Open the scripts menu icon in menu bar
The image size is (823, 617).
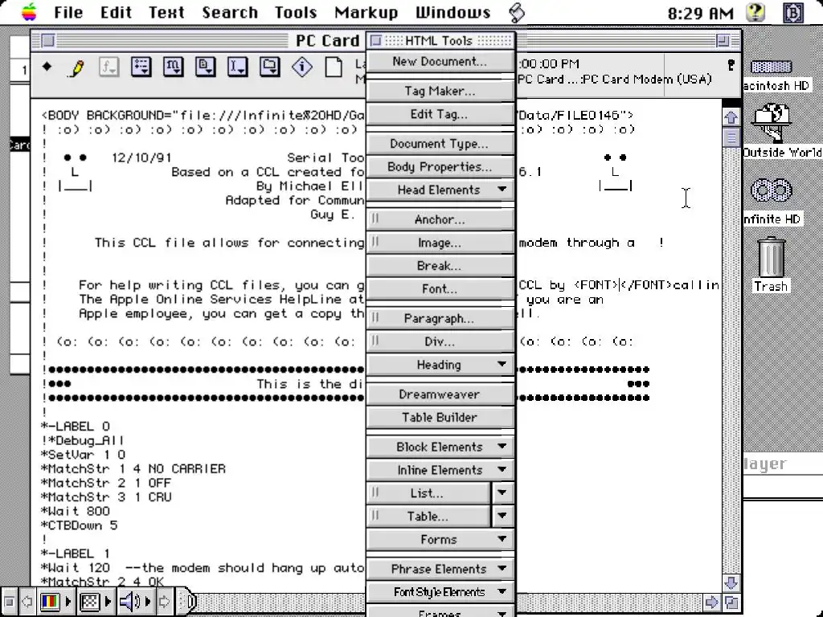pyautogui.click(x=517, y=12)
